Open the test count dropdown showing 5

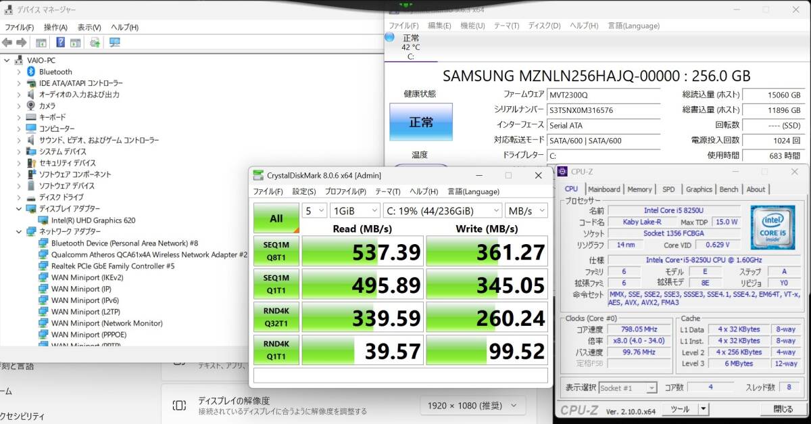[314, 210]
